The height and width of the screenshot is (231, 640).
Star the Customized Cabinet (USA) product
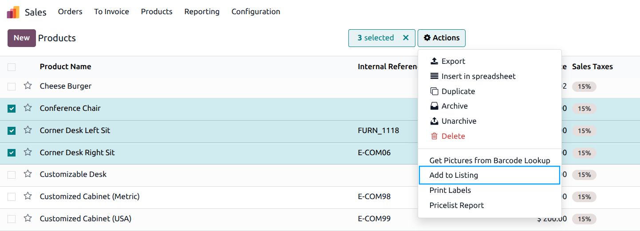pyautogui.click(x=28, y=218)
